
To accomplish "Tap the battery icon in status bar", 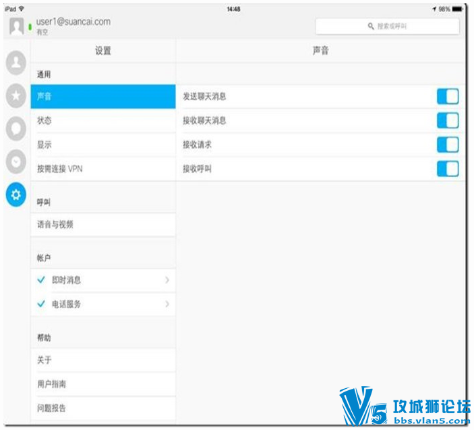I will 458,9.
